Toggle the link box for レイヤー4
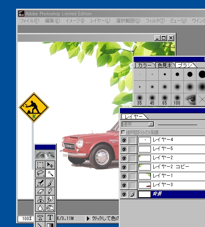This screenshot has width=205, height=227. (132, 140)
